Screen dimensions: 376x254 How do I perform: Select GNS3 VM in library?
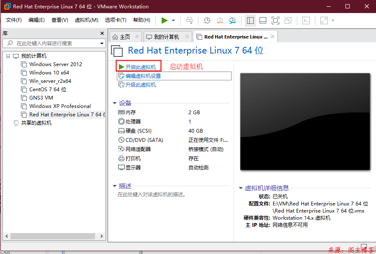click(x=37, y=98)
